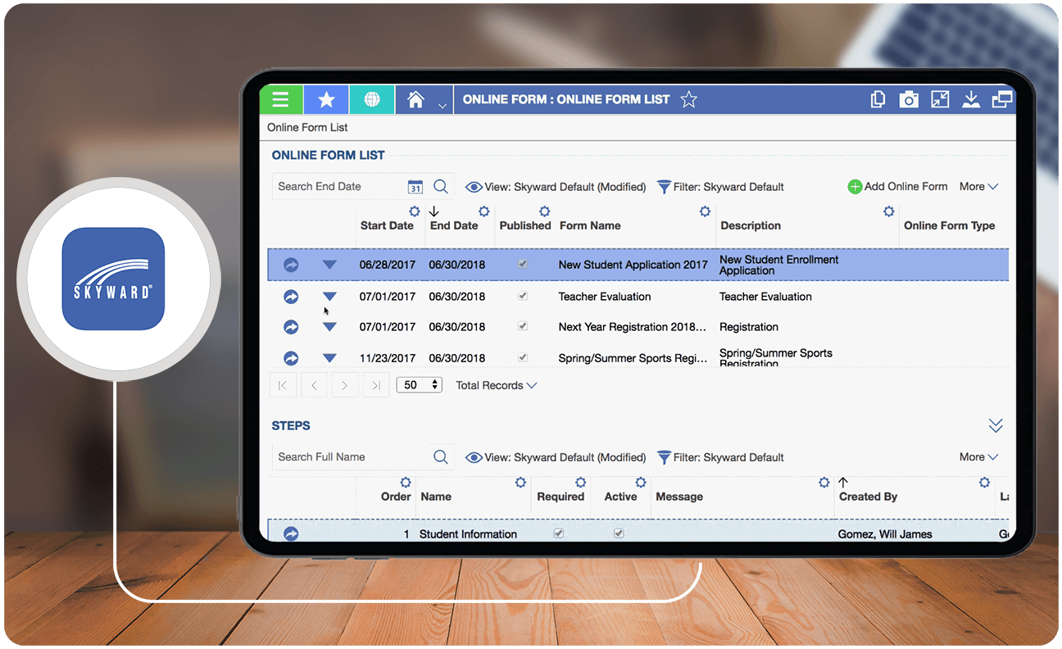This screenshot has width=1062, height=649.
Task: Click Add Online Form
Action: 897,186
